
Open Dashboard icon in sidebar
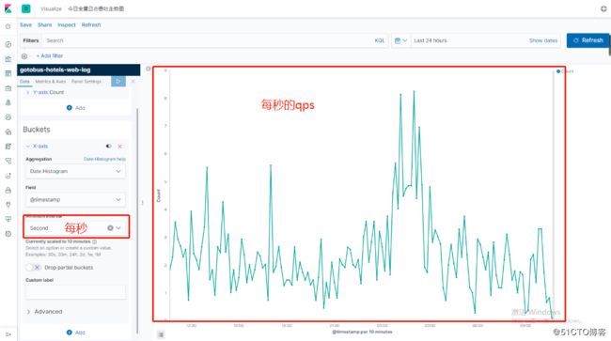8,73
